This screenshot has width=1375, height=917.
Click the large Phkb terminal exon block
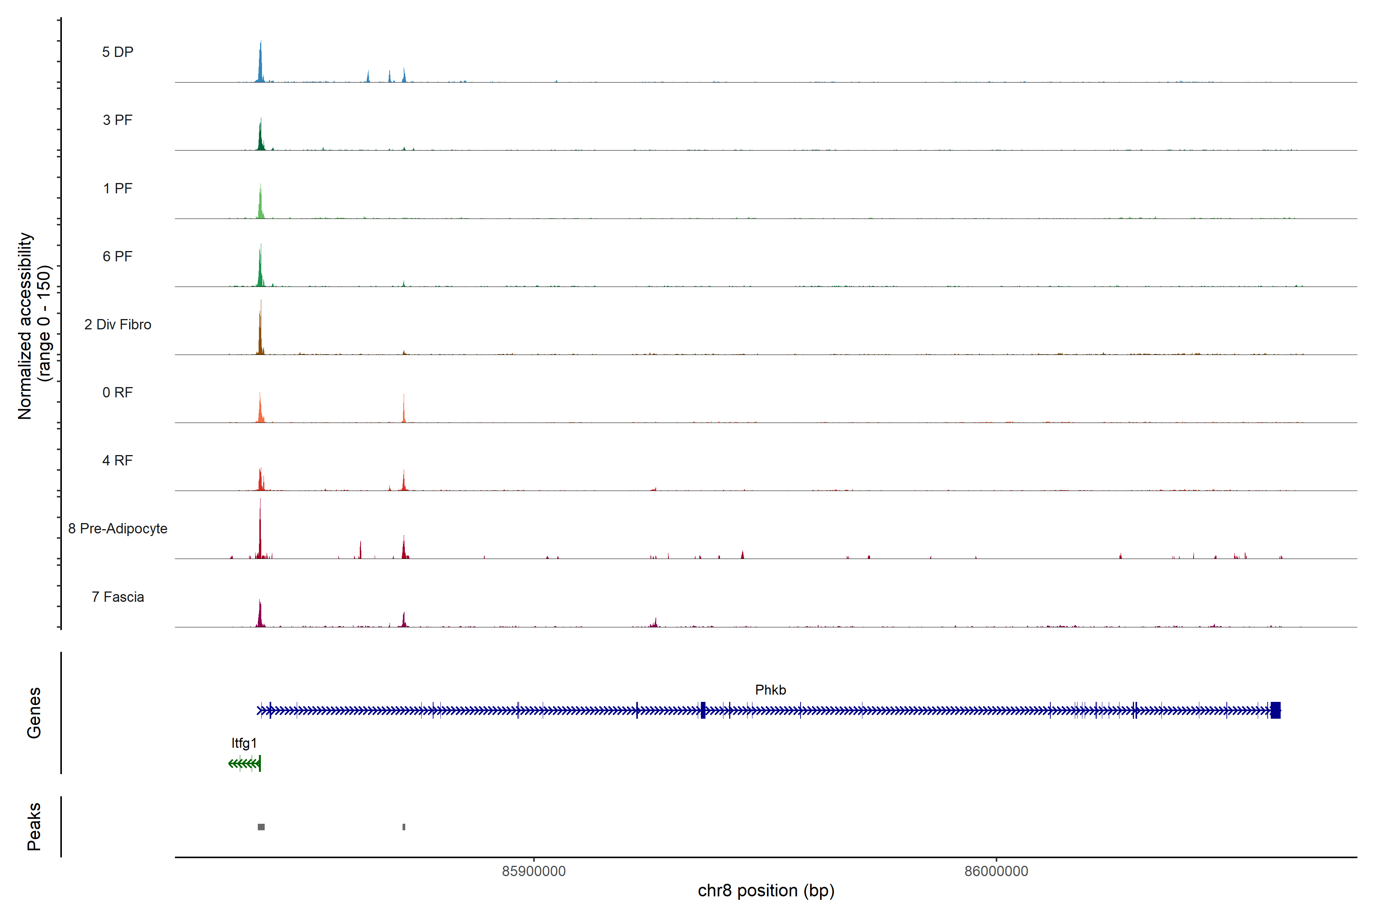point(1275,710)
